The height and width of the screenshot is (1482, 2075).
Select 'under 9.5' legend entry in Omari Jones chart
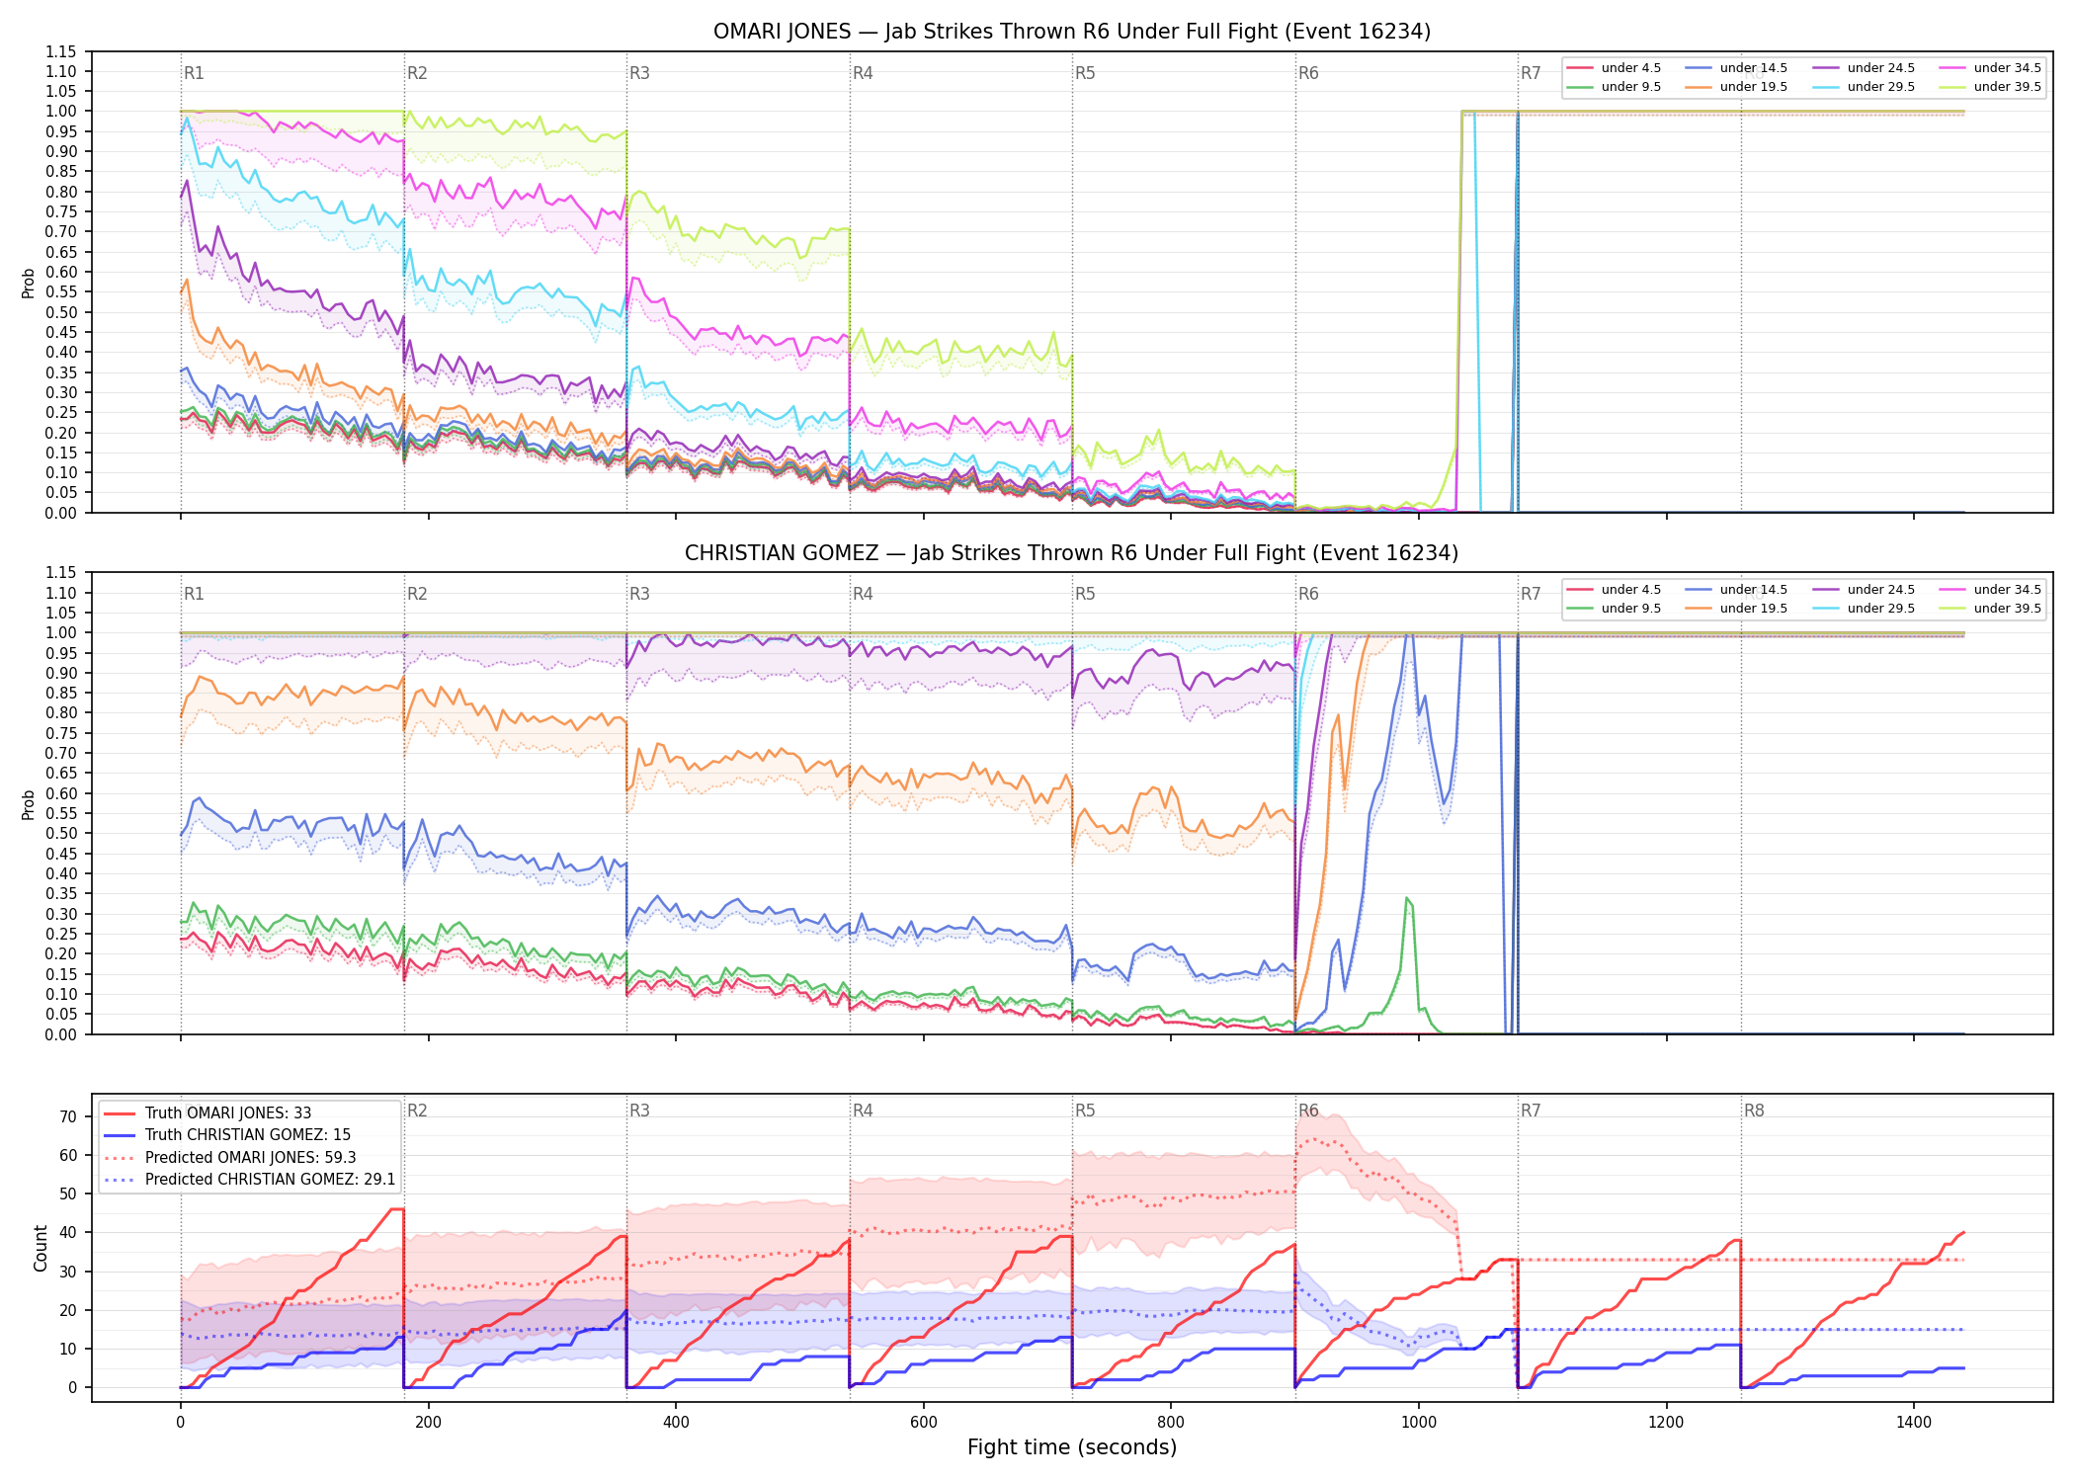(x=1615, y=87)
